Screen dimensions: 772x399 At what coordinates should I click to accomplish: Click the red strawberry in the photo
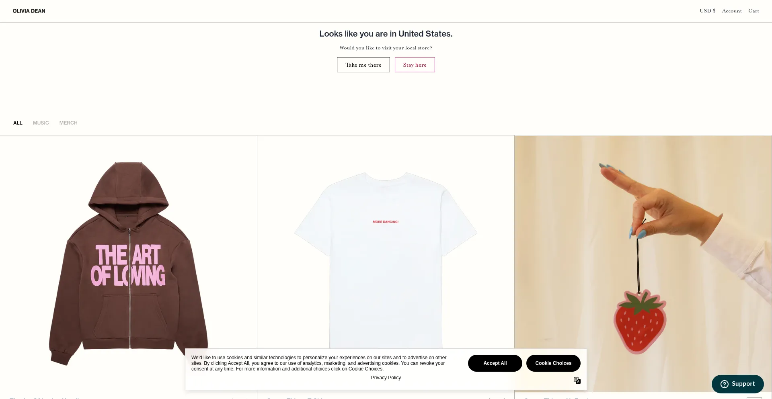(640, 322)
